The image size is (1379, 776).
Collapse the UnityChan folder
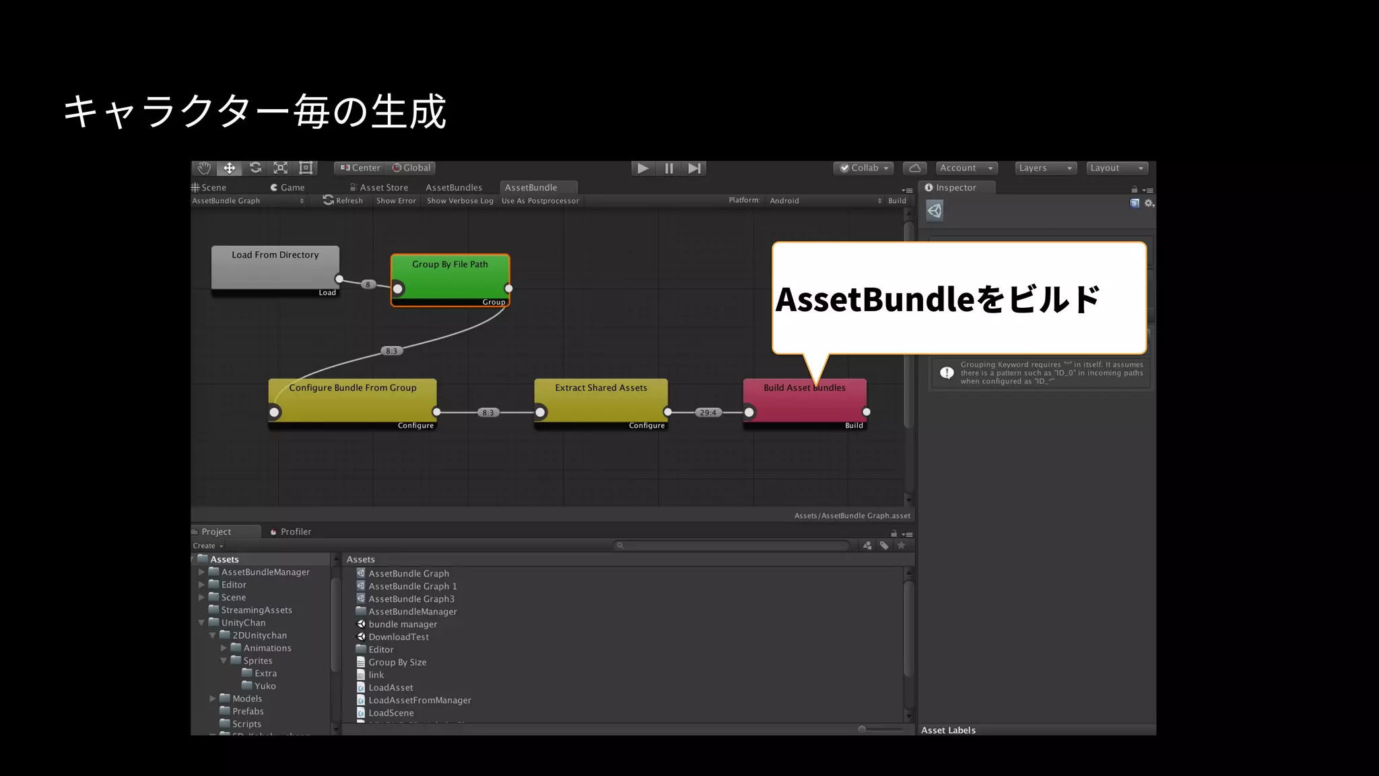point(201,623)
